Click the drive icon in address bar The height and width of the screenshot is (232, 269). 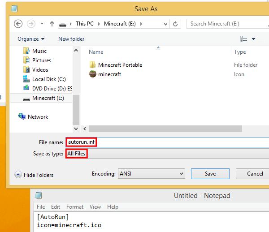(63, 25)
